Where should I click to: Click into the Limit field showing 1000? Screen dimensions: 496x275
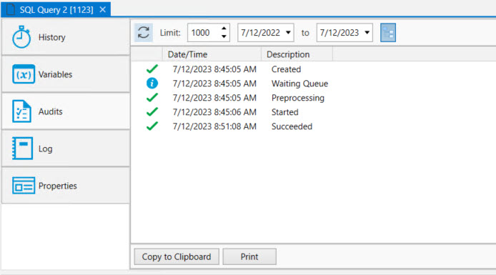click(204, 33)
